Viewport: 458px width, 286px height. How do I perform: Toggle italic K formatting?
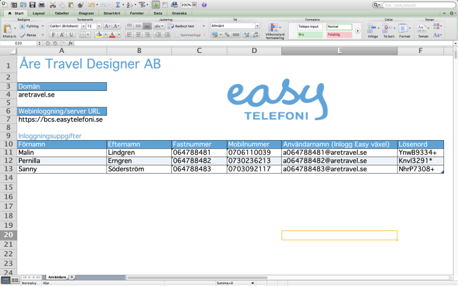coord(62,35)
